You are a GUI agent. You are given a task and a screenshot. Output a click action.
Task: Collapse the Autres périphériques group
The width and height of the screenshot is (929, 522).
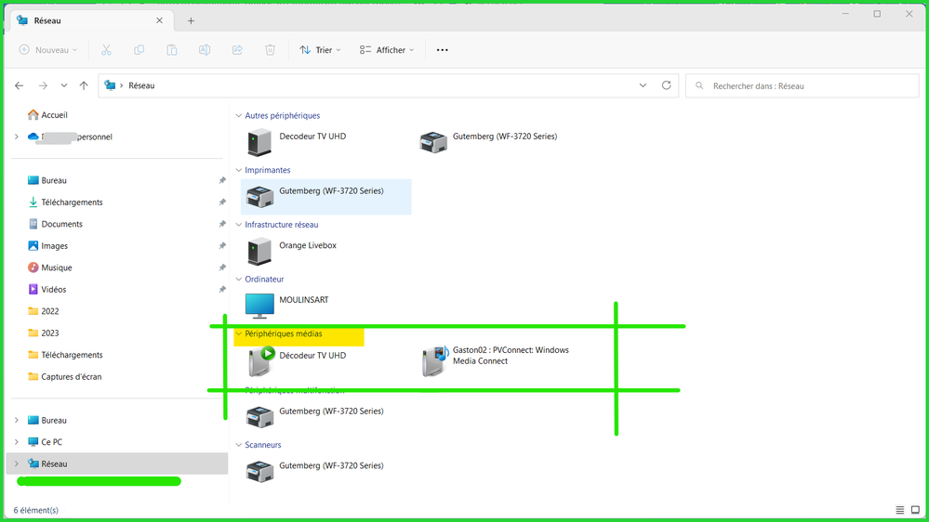(x=239, y=116)
